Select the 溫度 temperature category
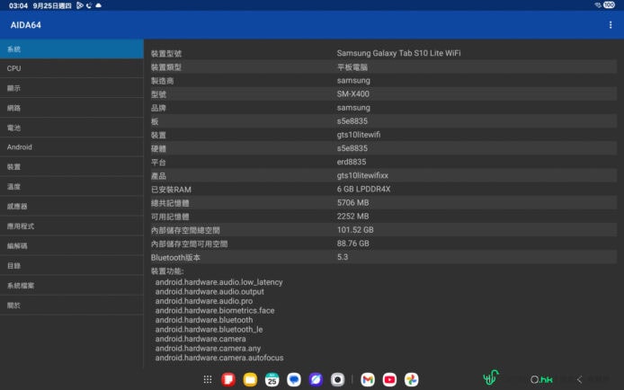 tap(72, 187)
